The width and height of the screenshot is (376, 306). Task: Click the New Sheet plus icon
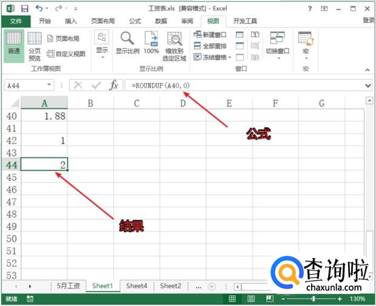pos(212,286)
